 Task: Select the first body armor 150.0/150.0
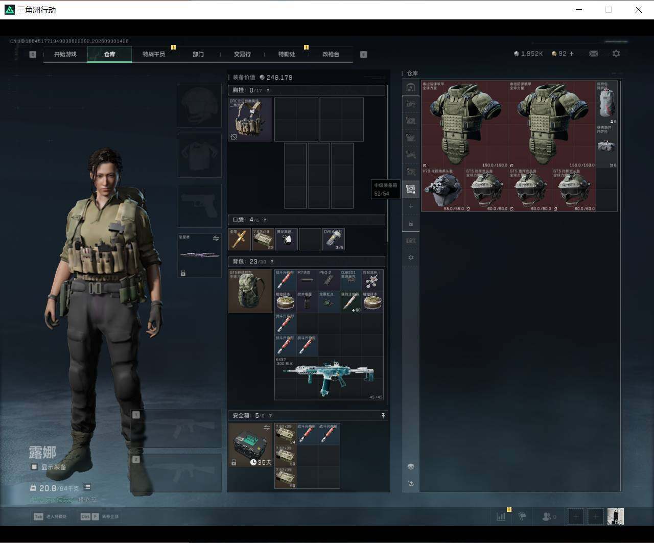[x=465, y=124]
